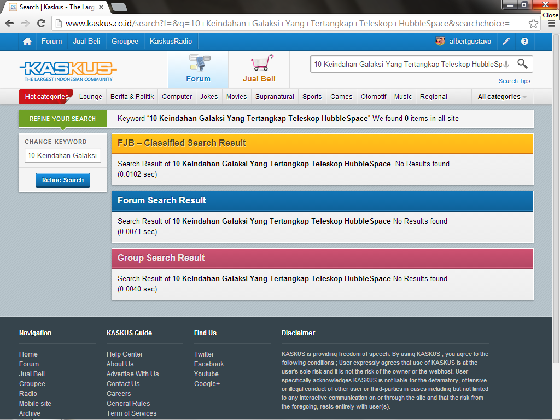This screenshot has height=420, width=560.
Task: Reload the page with refresh icon
Action: pyautogui.click(x=42, y=24)
